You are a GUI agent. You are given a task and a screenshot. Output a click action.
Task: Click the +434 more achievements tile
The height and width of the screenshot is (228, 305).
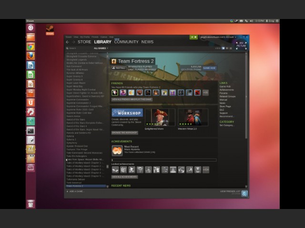[x=206, y=170]
